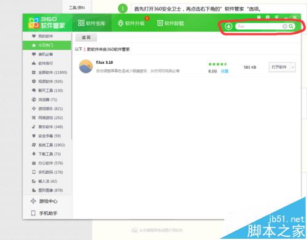The image size is (307, 240).
Task: Click the 8.3分 score text
Action: click(212, 71)
